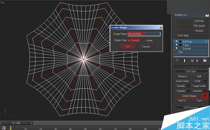
Task: Click Remove Modifier from stack icon
Action: [x=197, y=61]
